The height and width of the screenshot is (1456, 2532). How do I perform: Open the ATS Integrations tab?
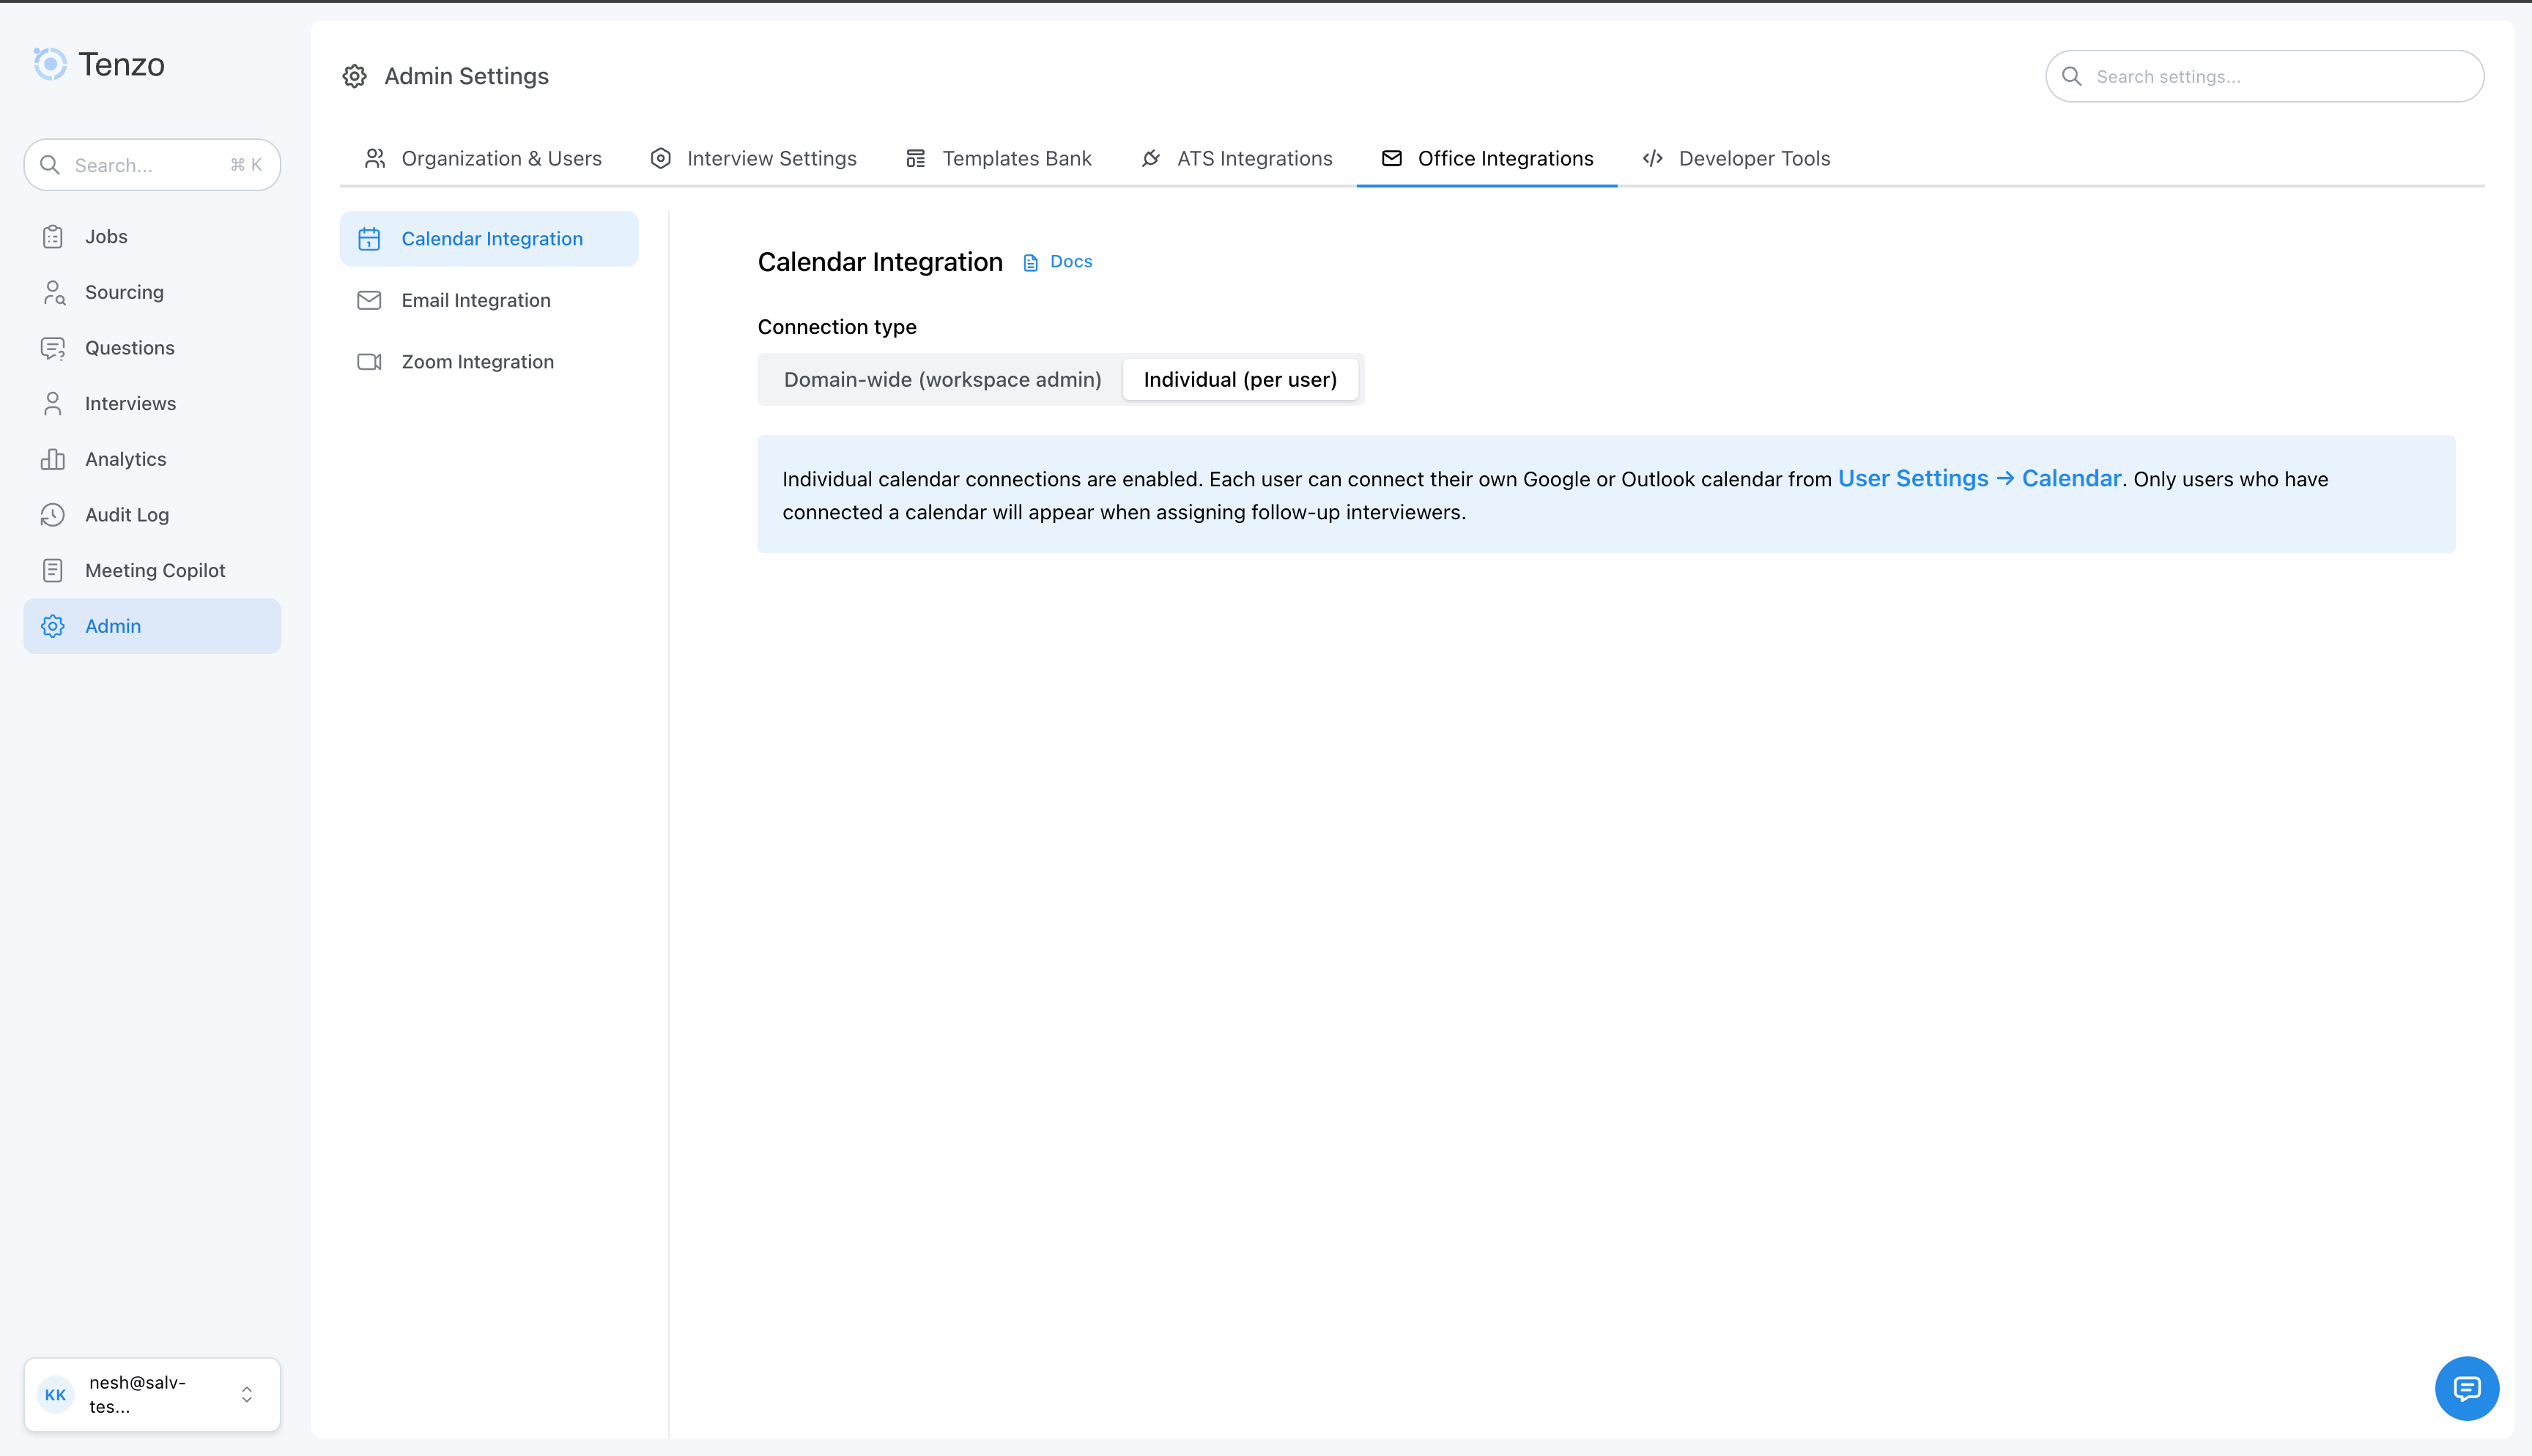coord(1236,158)
